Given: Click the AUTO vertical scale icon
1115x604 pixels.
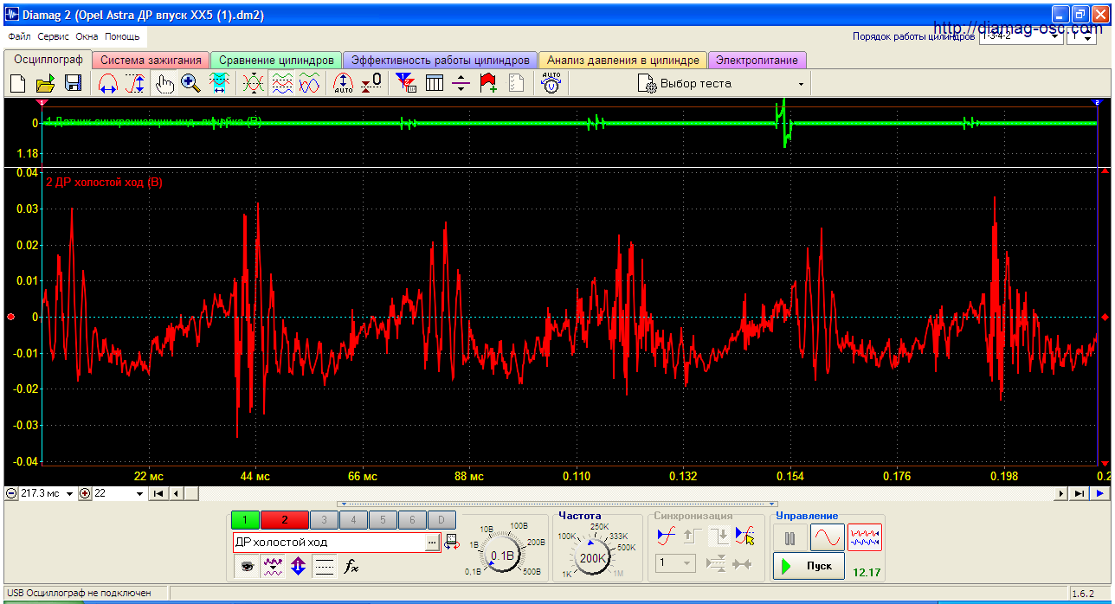Looking at the screenshot, I should point(344,84).
